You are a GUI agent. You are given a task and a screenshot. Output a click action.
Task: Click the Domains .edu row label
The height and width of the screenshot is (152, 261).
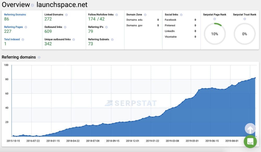pyautogui.click(x=134, y=20)
